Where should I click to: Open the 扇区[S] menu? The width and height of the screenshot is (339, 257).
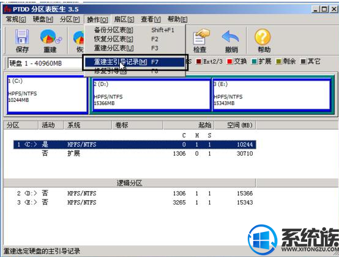[x=124, y=20]
